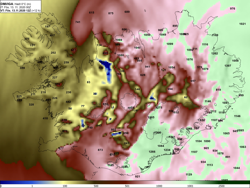Select the map value '1069'
The height and width of the screenshot is (188, 250).
(118, 40)
